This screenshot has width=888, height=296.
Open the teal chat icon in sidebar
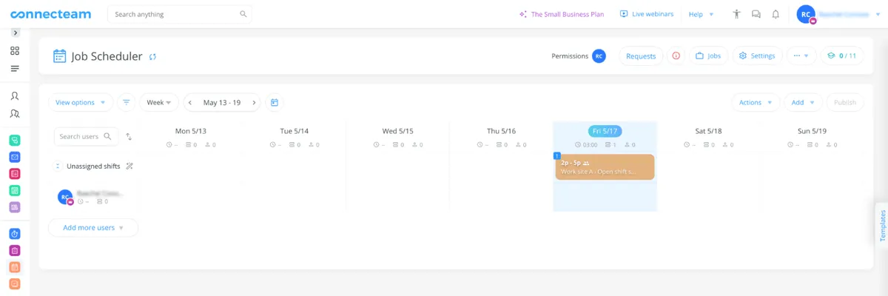pyautogui.click(x=15, y=140)
